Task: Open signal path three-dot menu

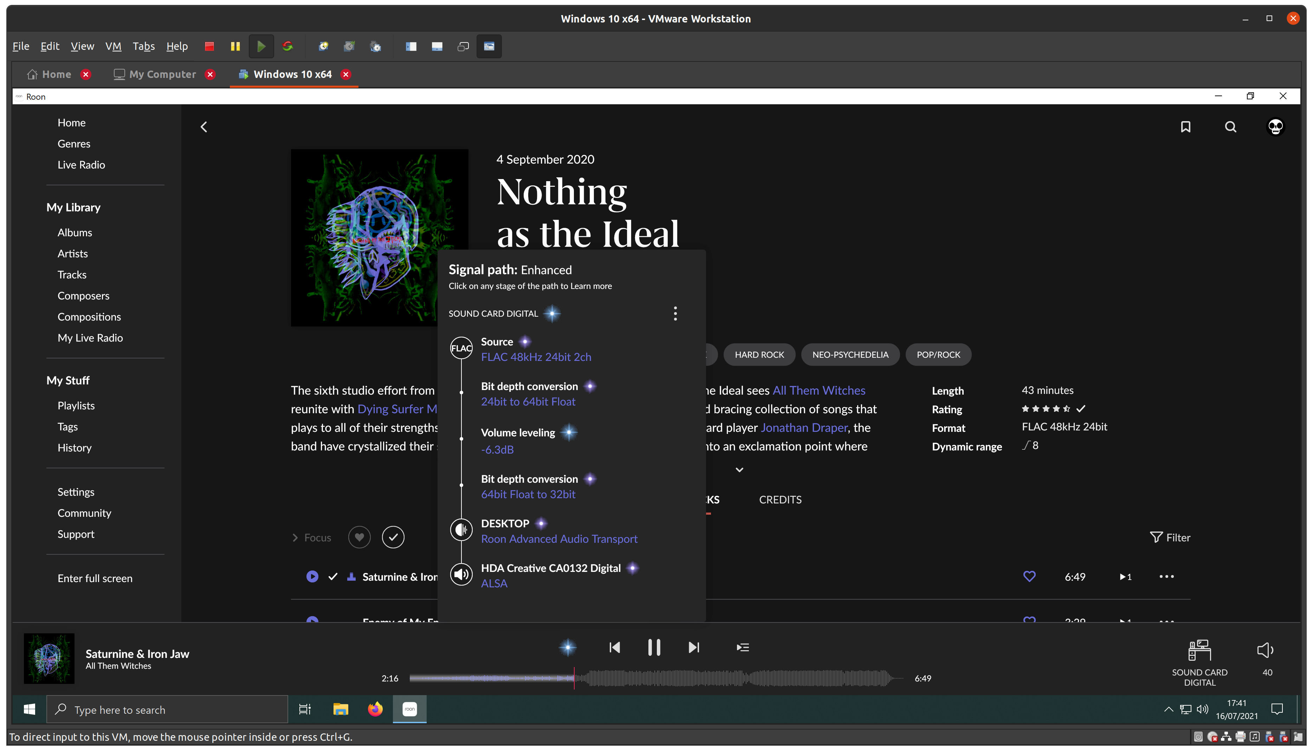Action: coord(675,314)
